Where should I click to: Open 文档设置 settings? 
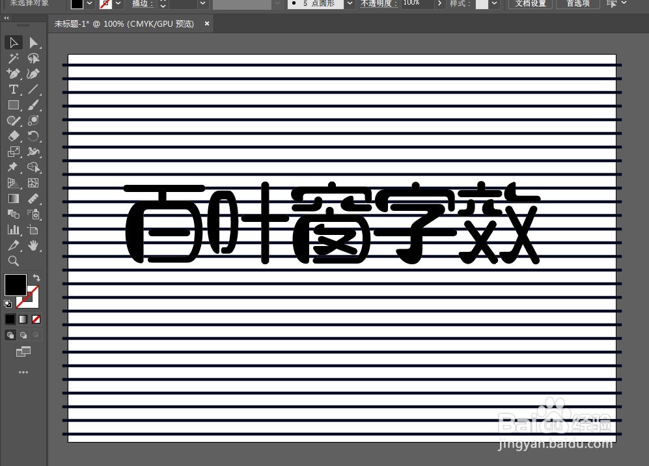[x=530, y=5]
